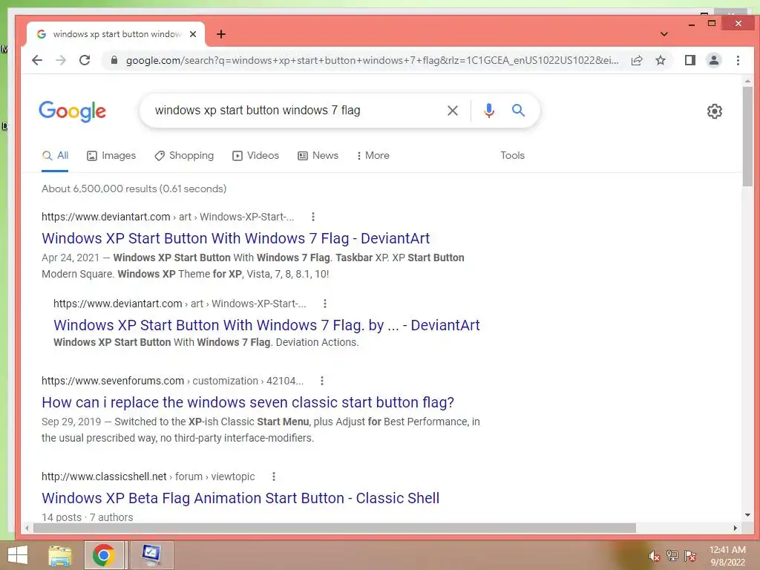The image size is (760, 570).
Task: Clear the search query with X
Action: click(452, 111)
